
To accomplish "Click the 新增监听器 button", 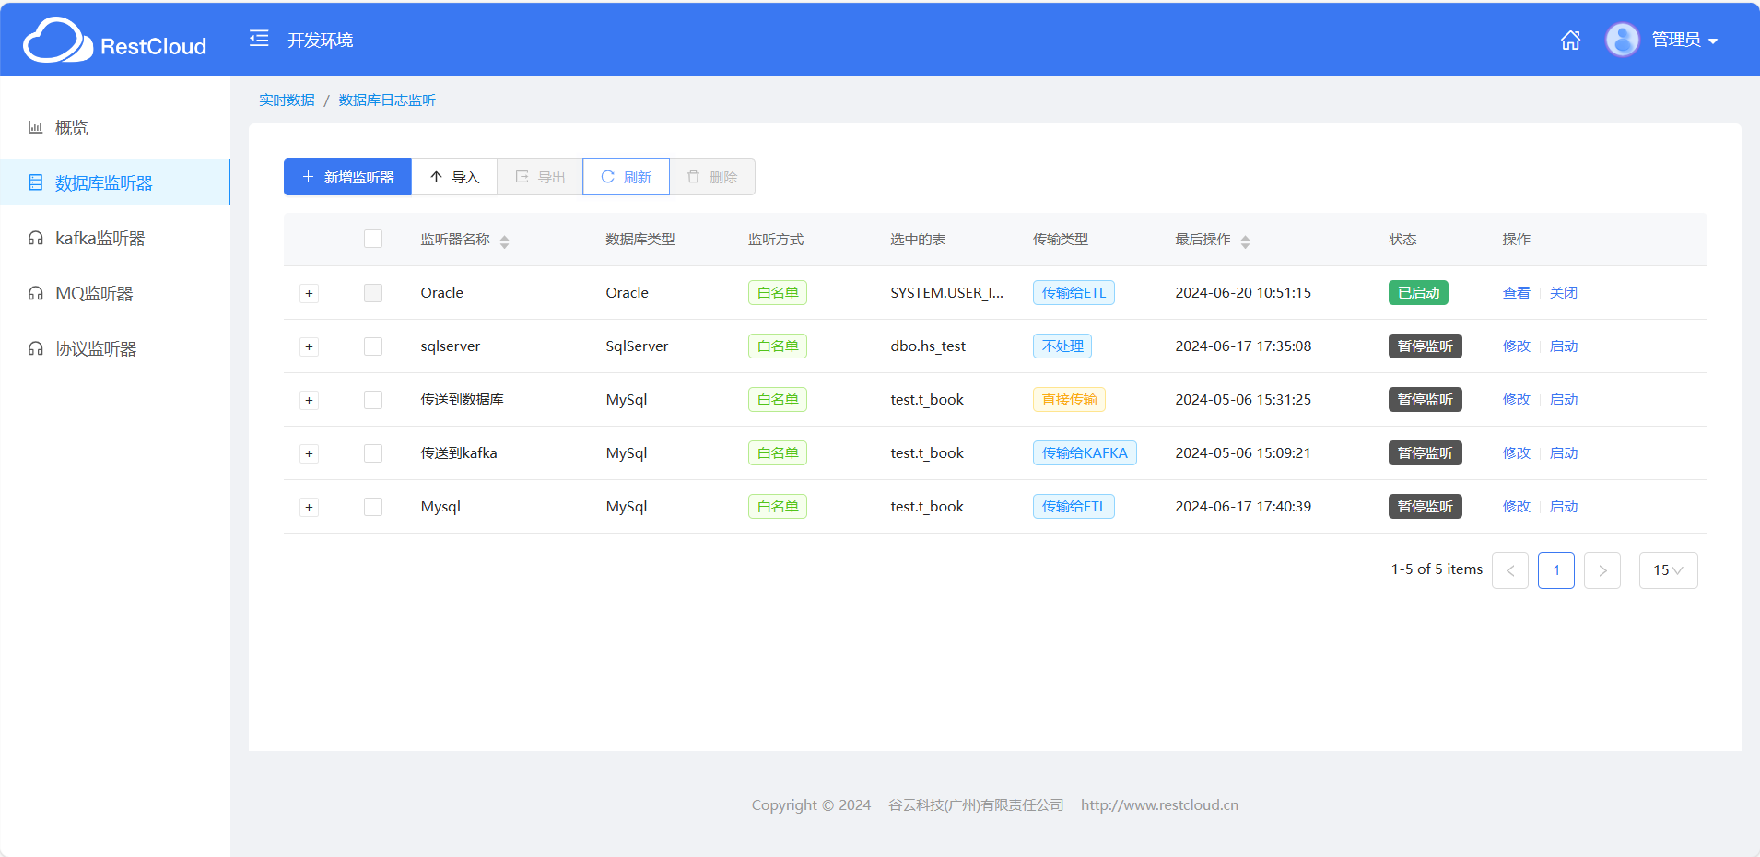I will click(x=347, y=177).
